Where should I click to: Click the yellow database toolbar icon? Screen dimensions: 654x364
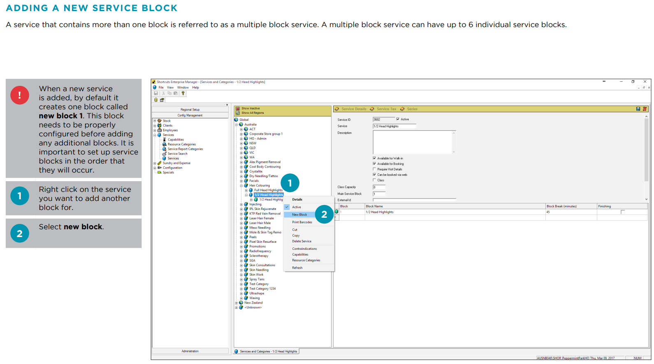click(x=156, y=100)
